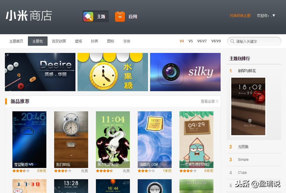The height and width of the screenshot is (193, 286).
Task: Select the V8/V9 version filter
Action: click(x=216, y=41)
